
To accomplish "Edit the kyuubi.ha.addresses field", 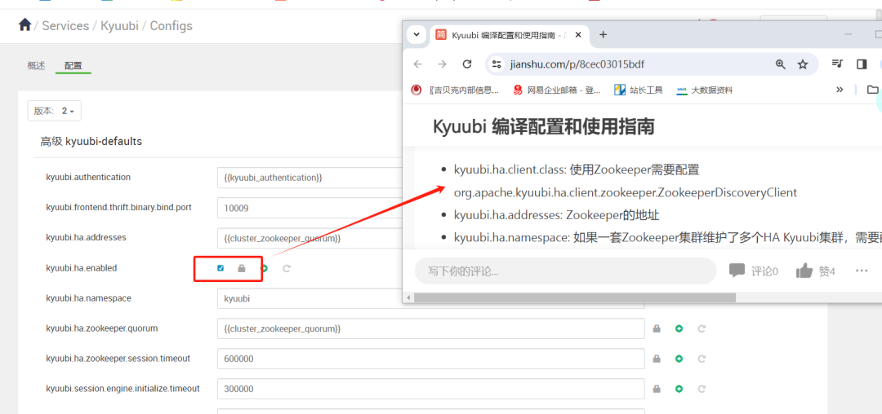I will click(x=310, y=238).
